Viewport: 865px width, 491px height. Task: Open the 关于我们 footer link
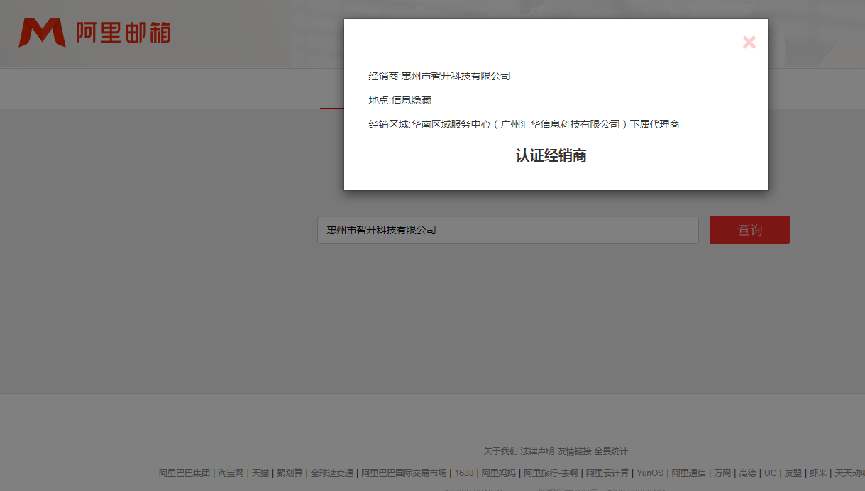click(500, 451)
